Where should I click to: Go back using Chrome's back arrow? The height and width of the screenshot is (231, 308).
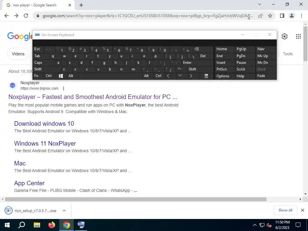[7, 16]
